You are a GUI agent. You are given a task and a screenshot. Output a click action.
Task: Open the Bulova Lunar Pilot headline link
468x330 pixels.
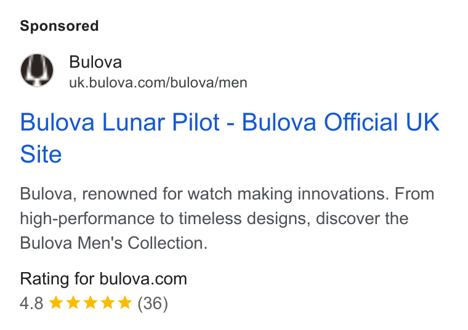click(230, 138)
